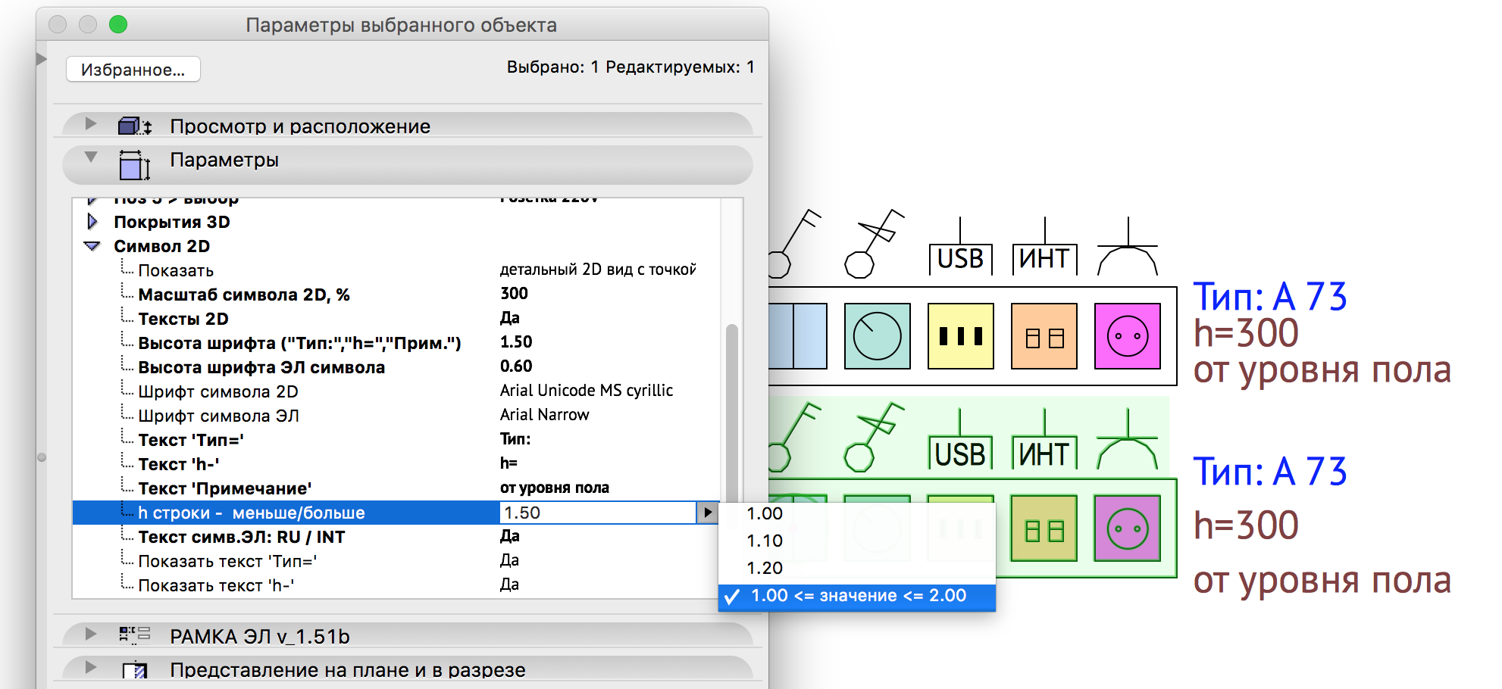Screen dimensions: 1502x689
Task: Click the black ИНТ label symbol
Action: point(1044,259)
